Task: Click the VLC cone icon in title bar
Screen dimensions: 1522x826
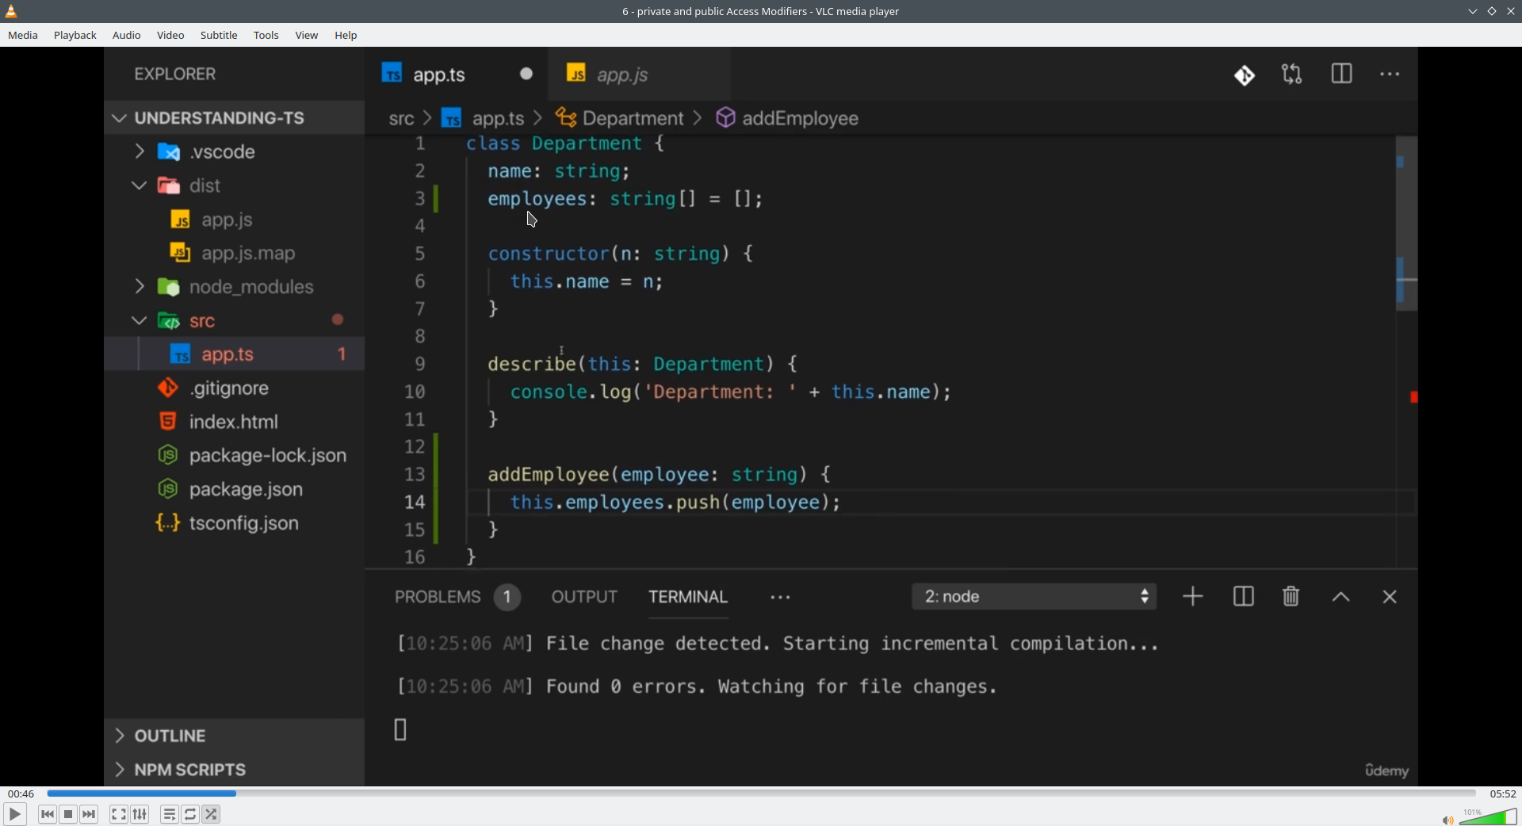Action: click(12, 11)
